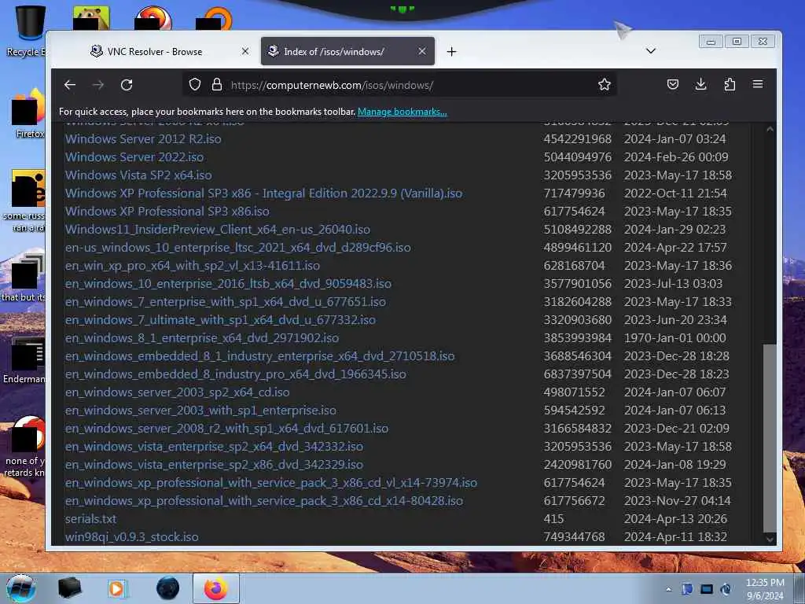Open the tray flag notification icon

[x=687, y=589]
